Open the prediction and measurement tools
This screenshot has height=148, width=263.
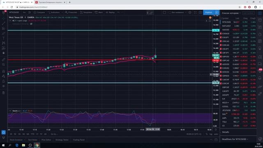(3, 48)
